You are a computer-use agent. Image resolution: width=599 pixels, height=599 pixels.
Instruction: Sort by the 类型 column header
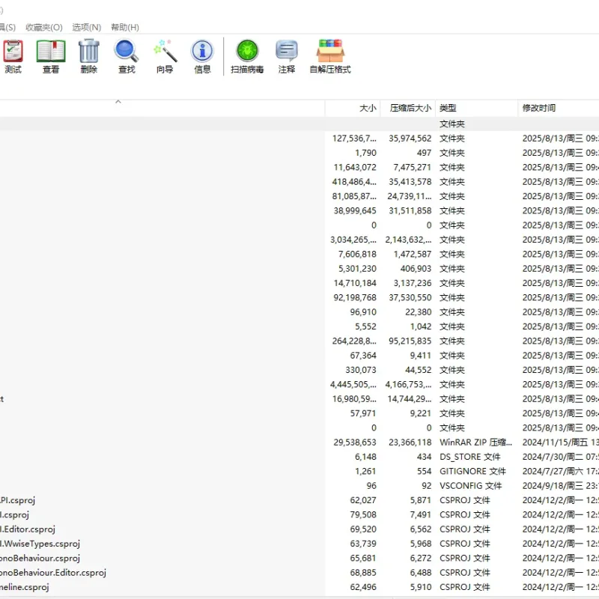[476, 108]
